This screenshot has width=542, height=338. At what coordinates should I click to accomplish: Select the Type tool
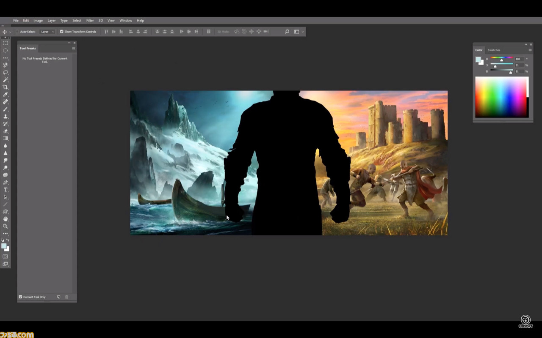pos(6,190)
